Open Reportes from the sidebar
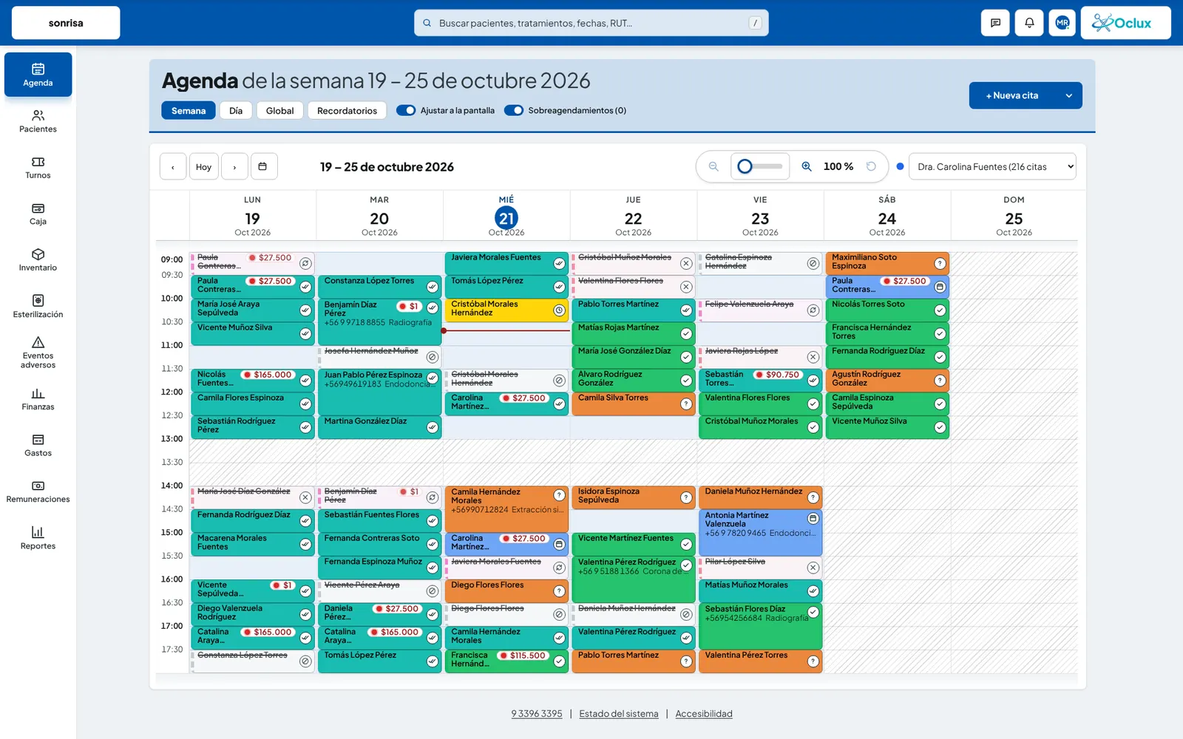Viewport: 1183px width, 739px height. tap(38, 538)
